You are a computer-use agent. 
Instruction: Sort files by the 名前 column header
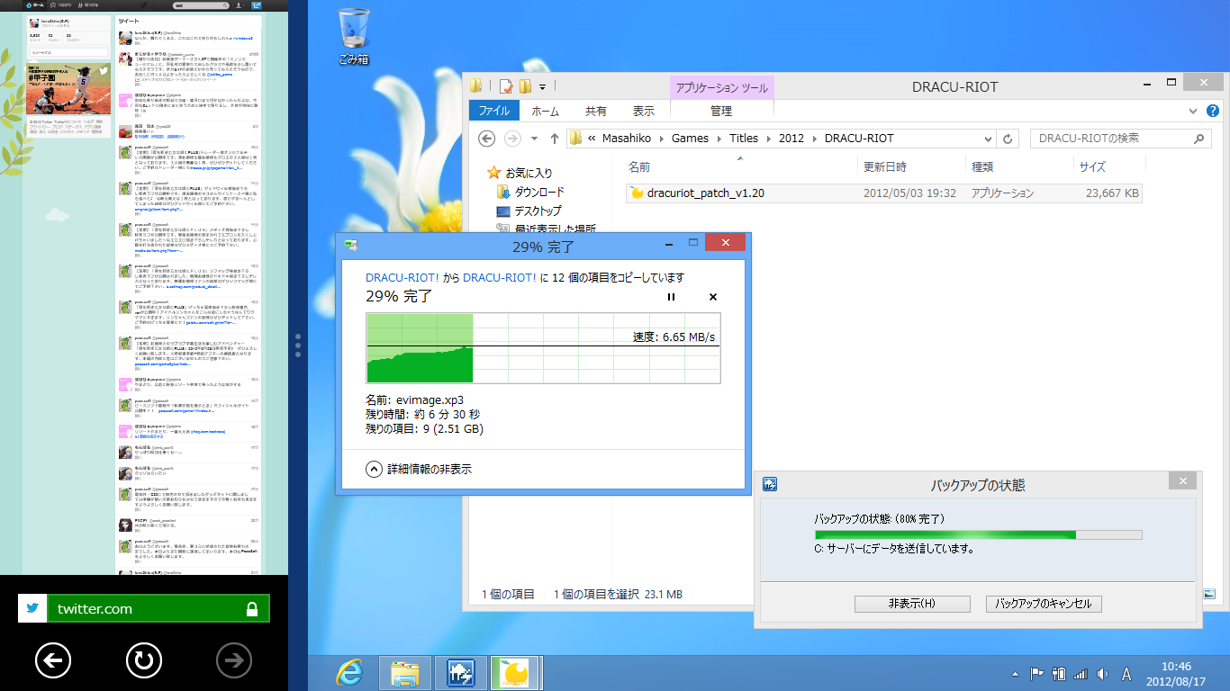click(x=639, y=166)
